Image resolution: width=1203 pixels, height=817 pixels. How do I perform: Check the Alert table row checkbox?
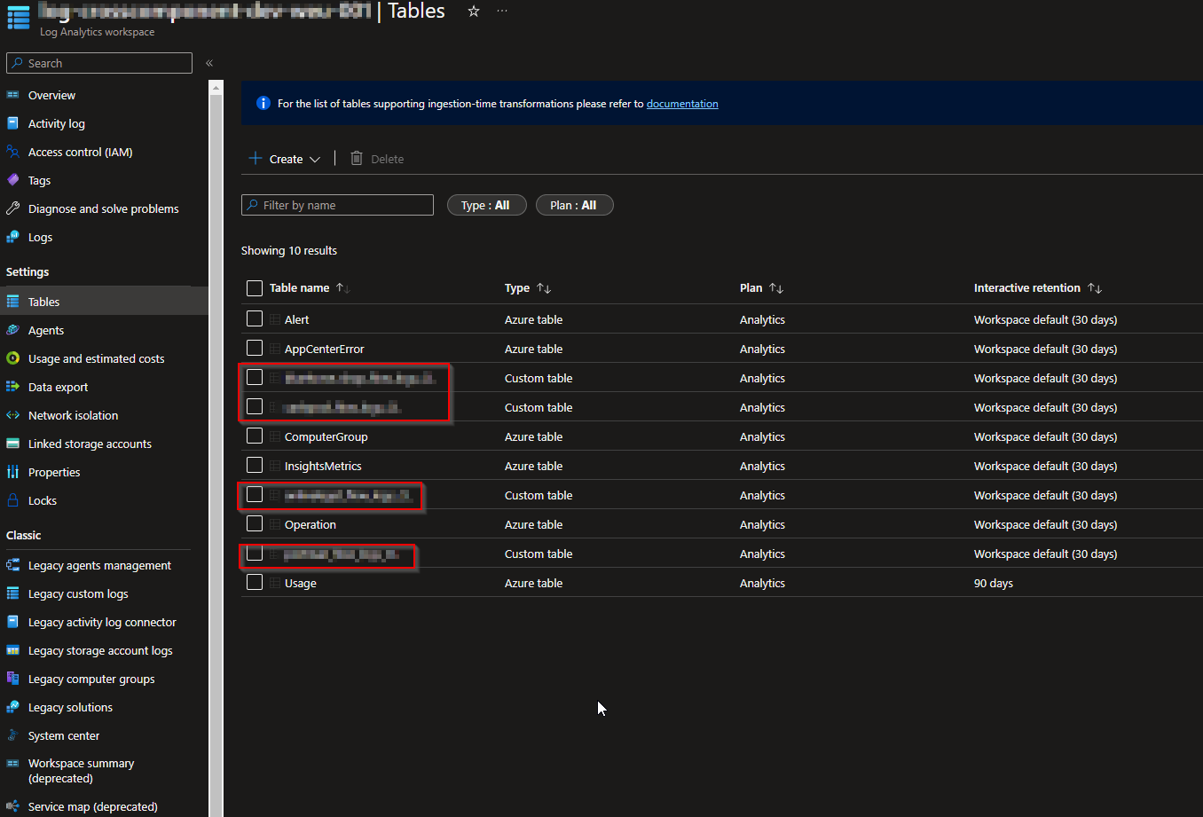(255, 318)
